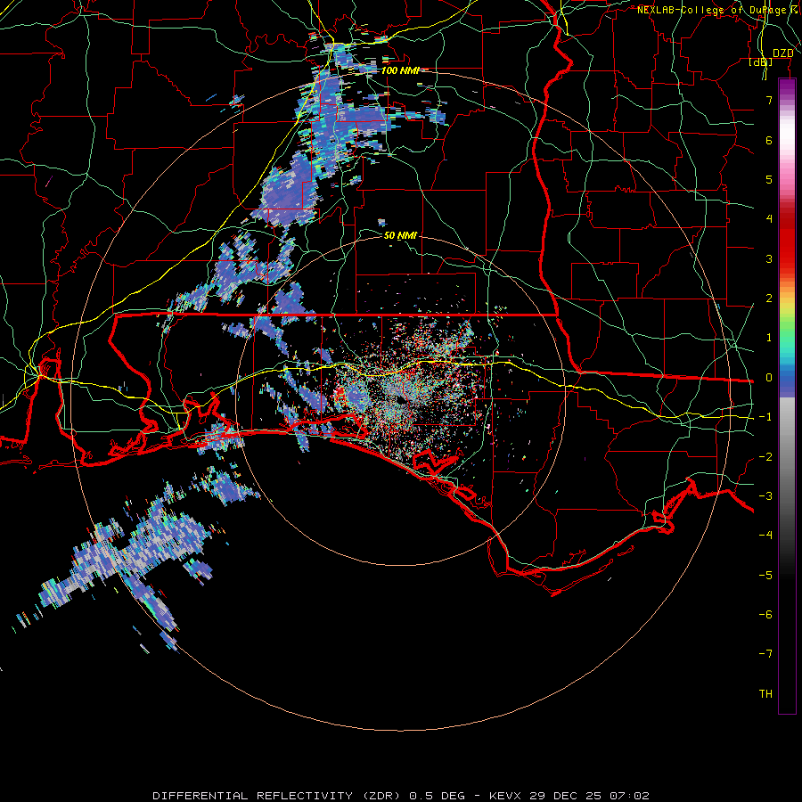The height and width of the screenshot is (802, 802).
Task: Click the DZD product label
Action: [782, 53]
